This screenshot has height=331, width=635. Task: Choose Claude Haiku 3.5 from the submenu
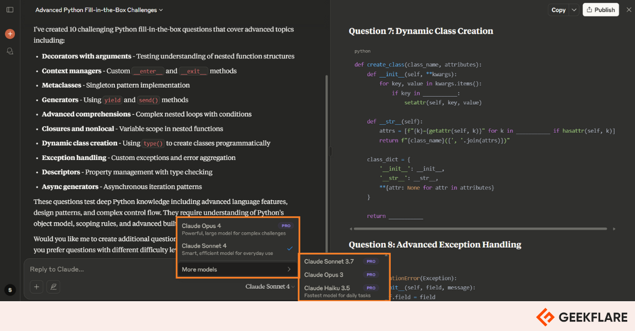tap(342, 291)
